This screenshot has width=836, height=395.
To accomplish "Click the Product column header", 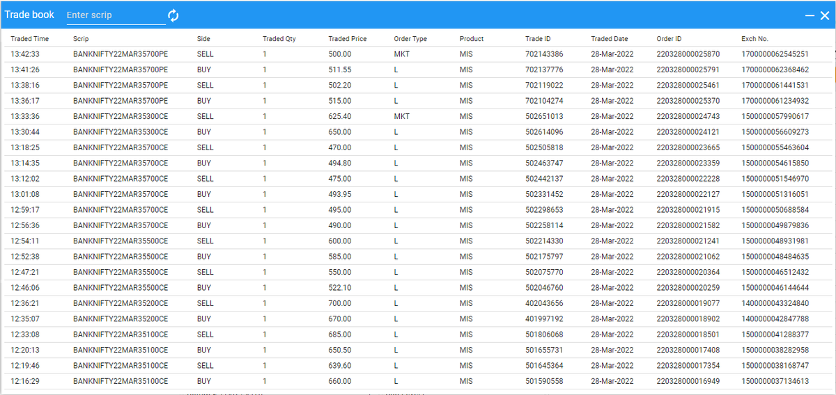I will tap(472, 39).
